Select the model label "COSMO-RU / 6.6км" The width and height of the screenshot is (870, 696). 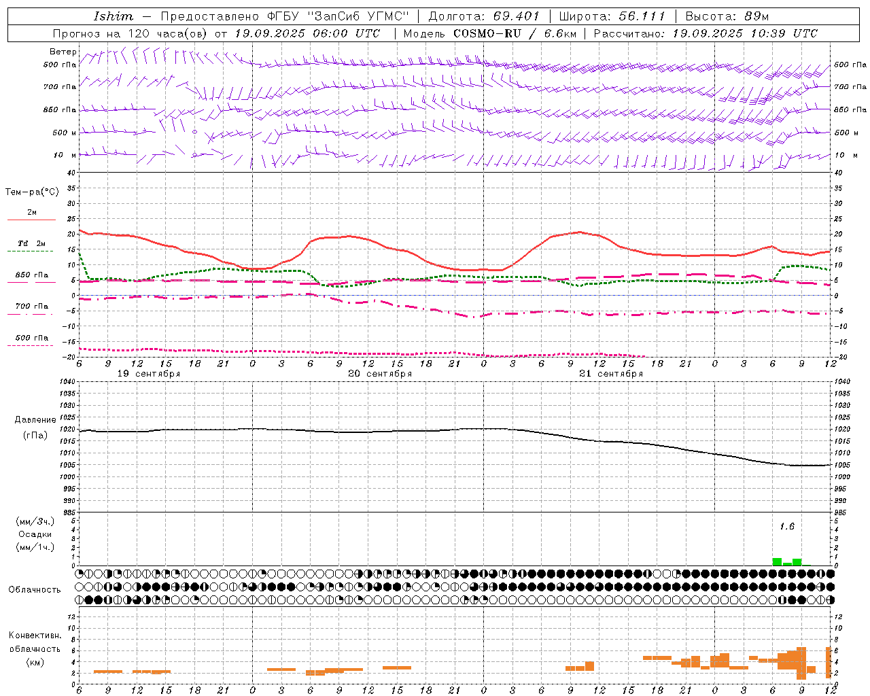pos(515,33)
